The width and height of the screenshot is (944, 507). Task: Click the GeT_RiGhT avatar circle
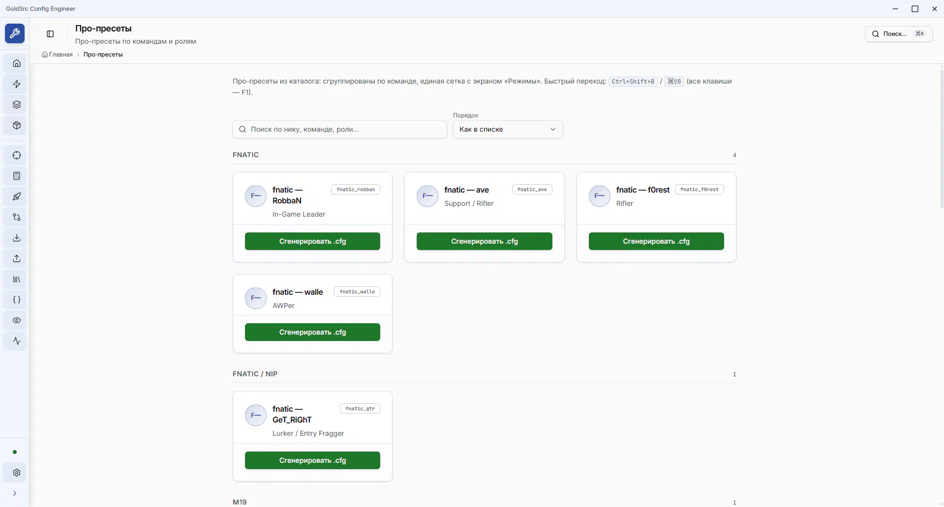256,415
